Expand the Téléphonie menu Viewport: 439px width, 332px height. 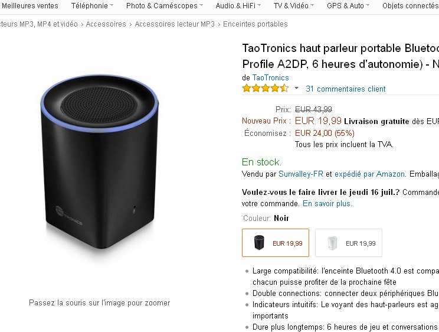[x=92, y=6]
